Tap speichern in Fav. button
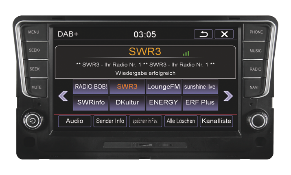Image resolution: width=291 pixels, height=175 pixels. click(x=146, y=121)
